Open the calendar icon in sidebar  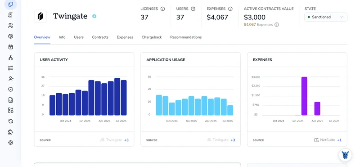10,47
